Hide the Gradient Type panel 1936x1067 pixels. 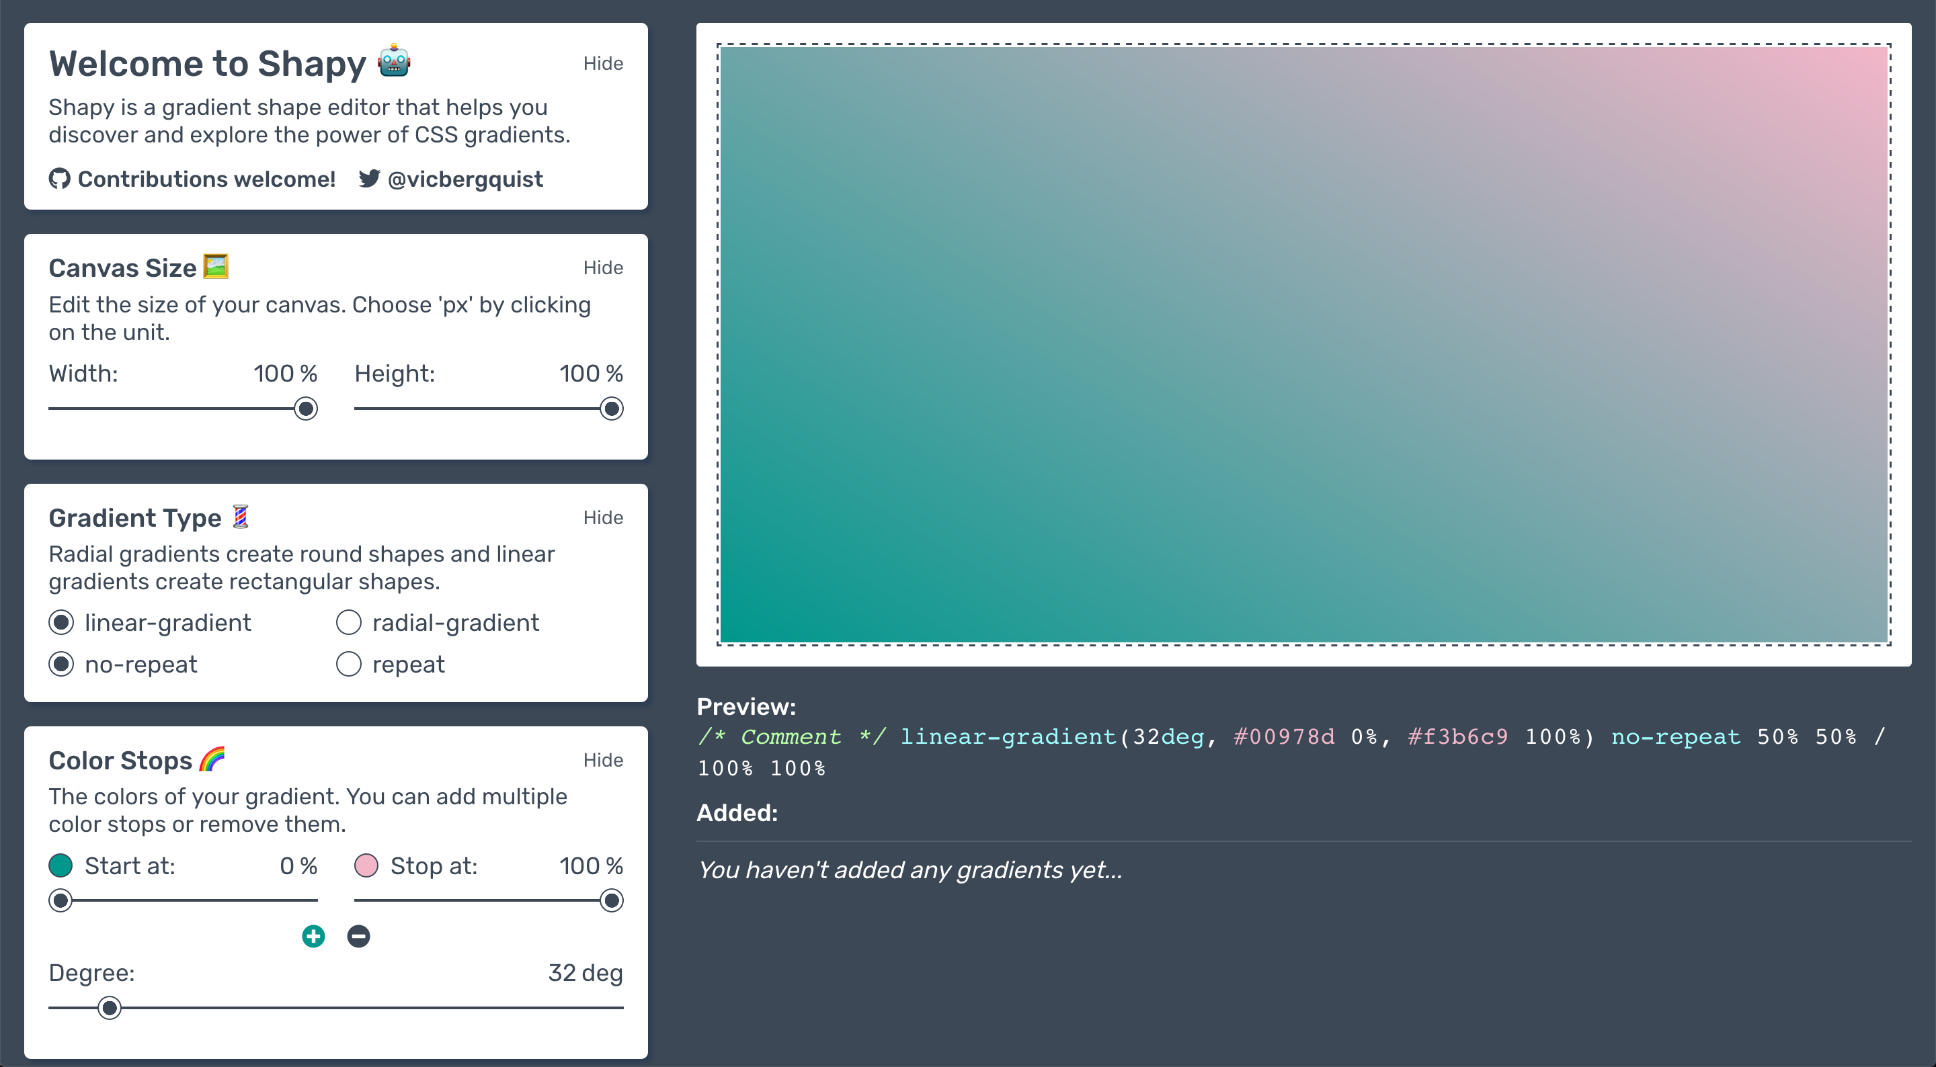pos(603,518)
